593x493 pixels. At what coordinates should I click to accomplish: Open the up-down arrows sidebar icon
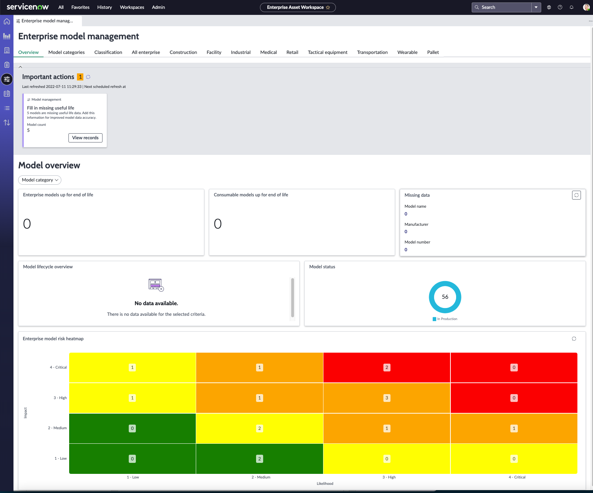coord(7,123)
